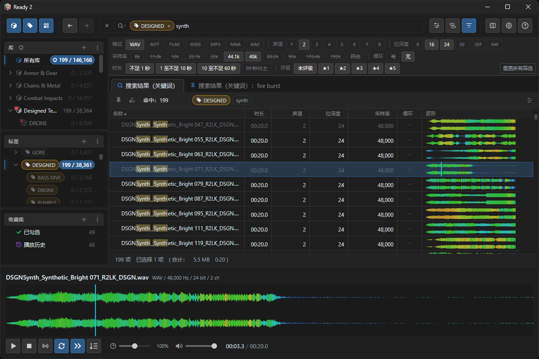Click the volume speaker icon
Image resolution: width=539 pixels, height=359 pixels.
(x=179, y=346)
